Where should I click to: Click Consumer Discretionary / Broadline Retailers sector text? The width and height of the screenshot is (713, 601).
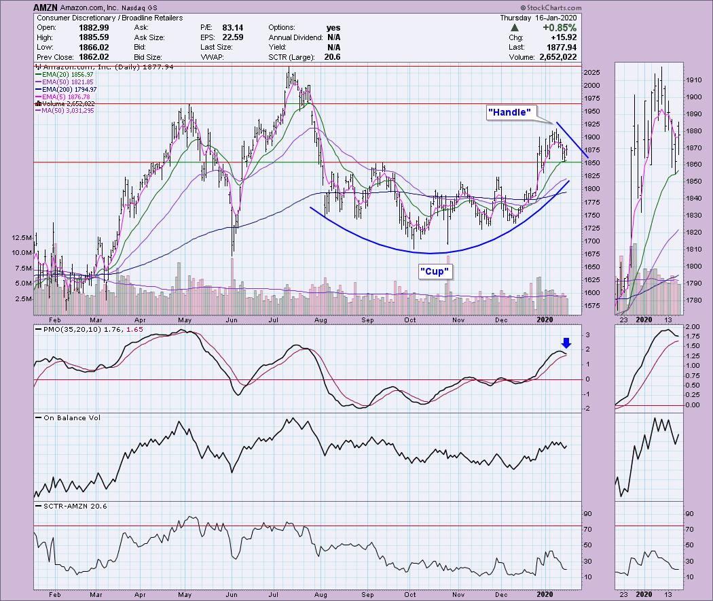tap(110, 18)
